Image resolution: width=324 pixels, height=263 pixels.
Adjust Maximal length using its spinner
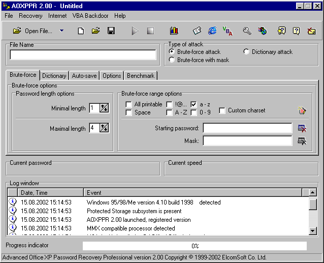click(x=104, y=128)
